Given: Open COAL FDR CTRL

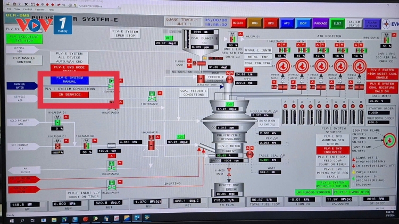Looking at the screenshot, I should coord(258,63).
